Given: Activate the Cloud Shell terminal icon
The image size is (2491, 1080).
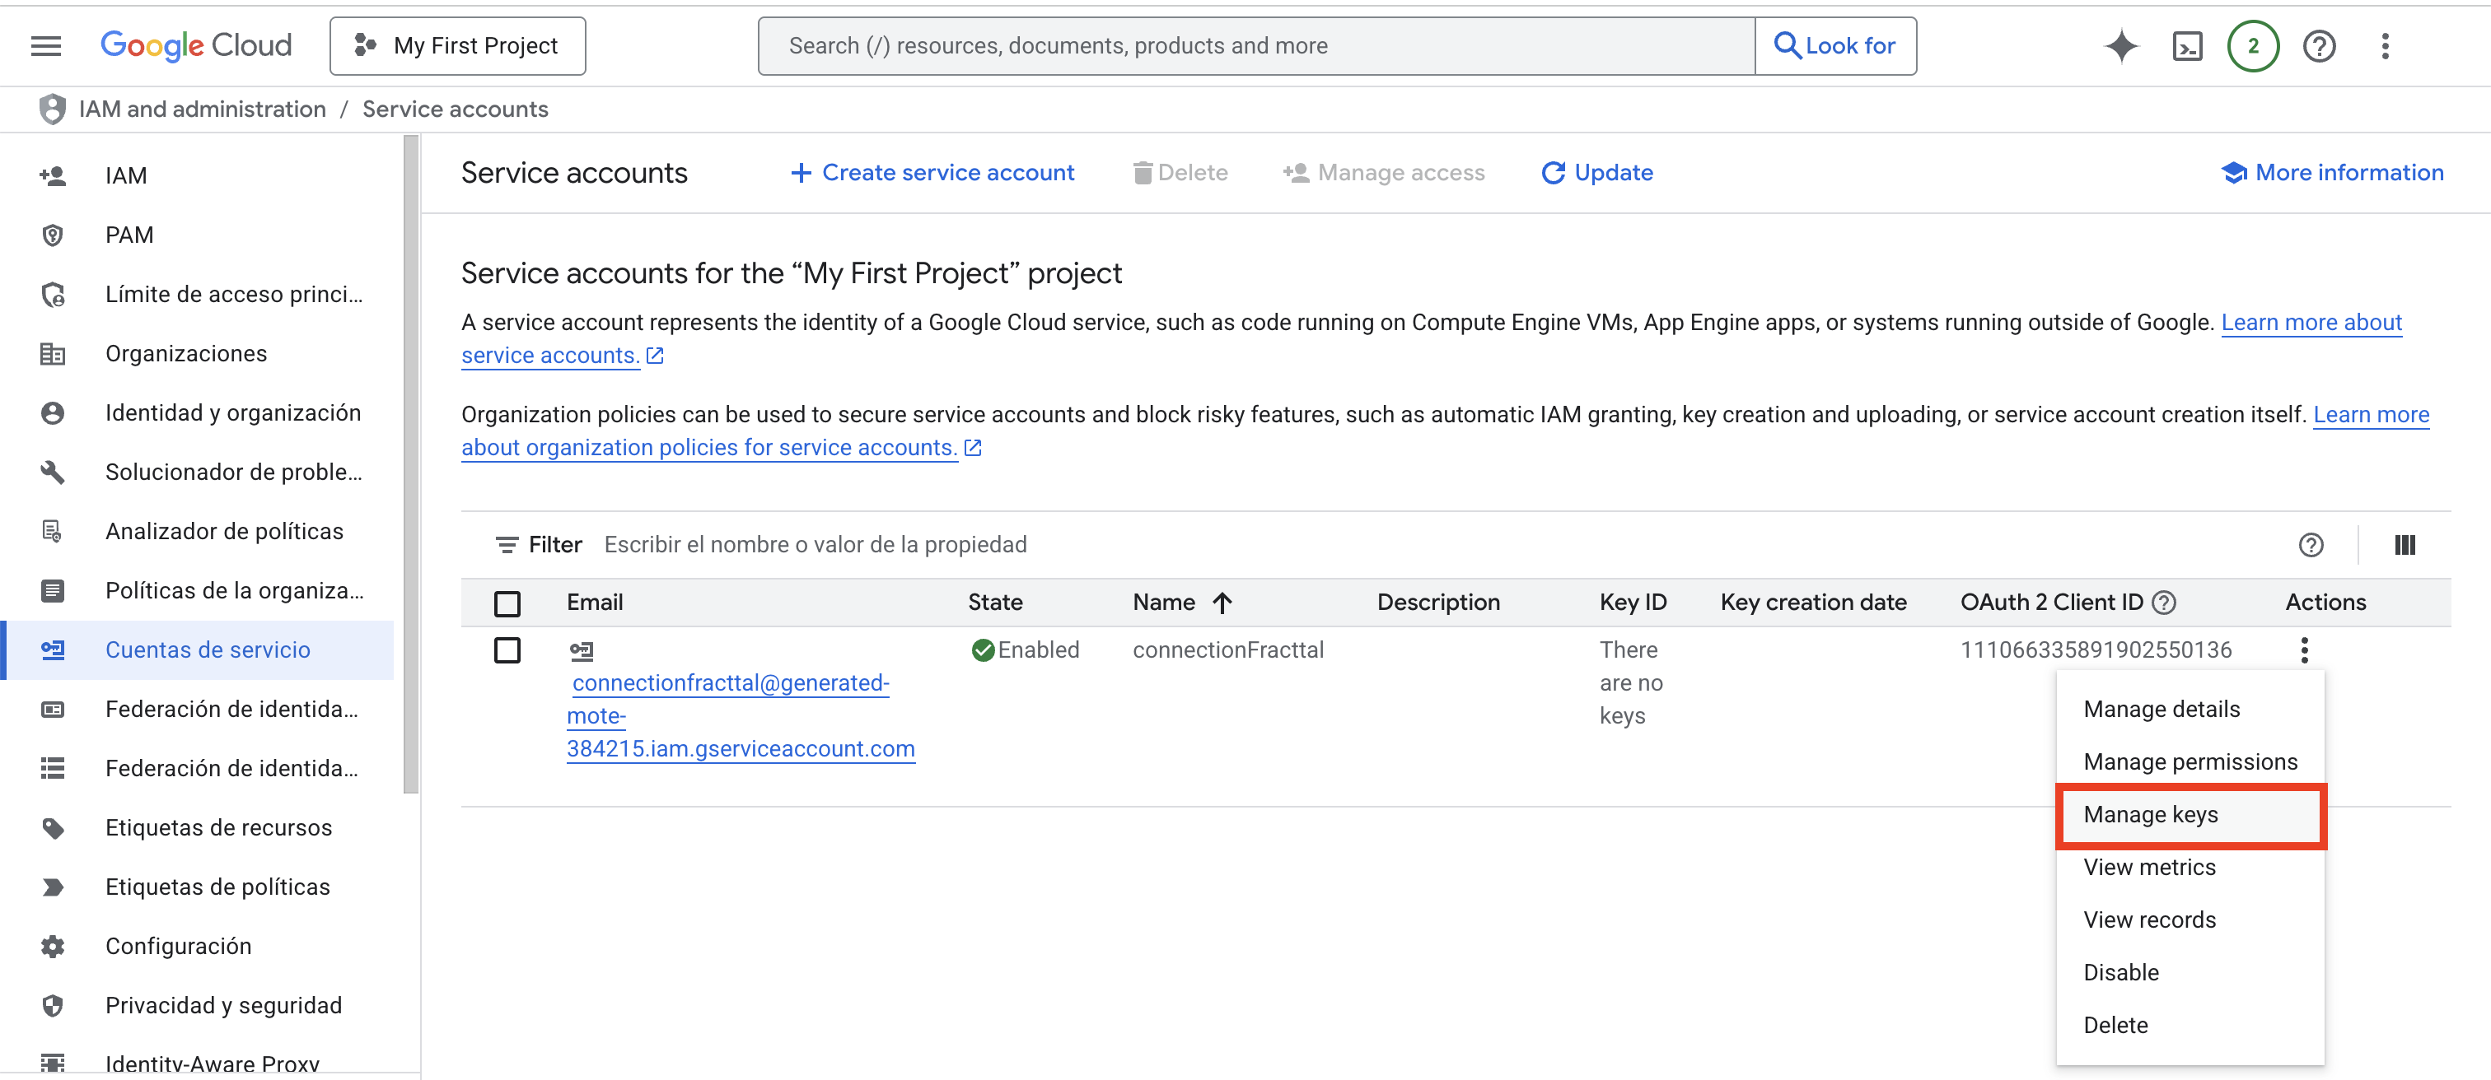Looking at the screenshot, I should click(2186, 45).
